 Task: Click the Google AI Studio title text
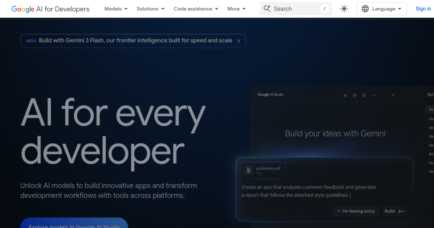271,94
